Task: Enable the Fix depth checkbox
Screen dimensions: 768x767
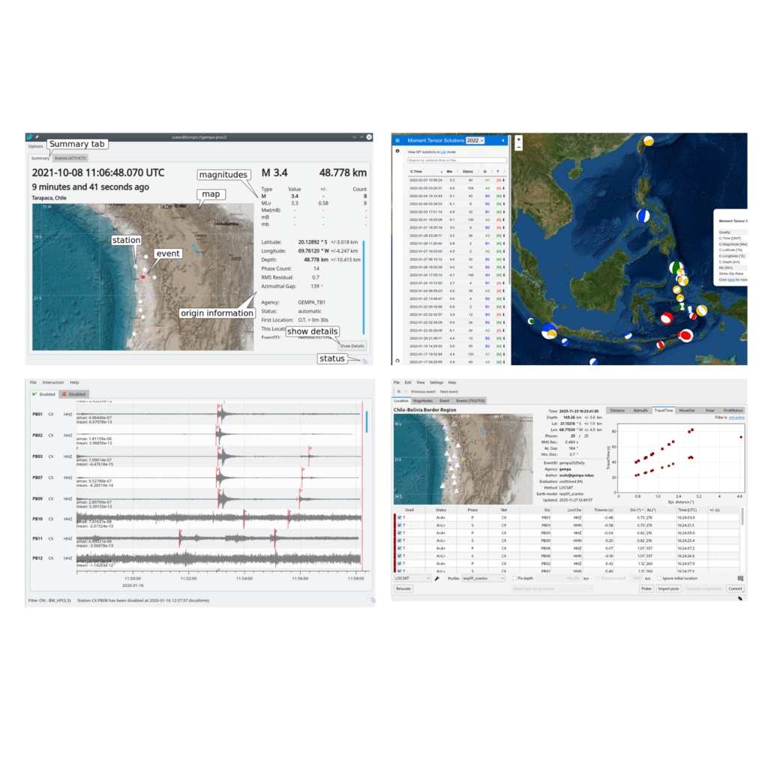Action: 515,579
